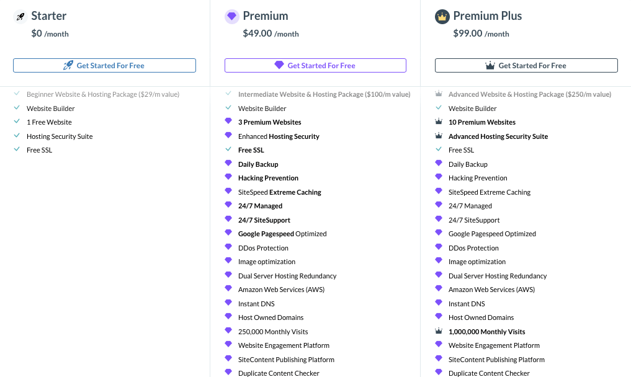Click the crown icon beside Advanced Hosting Security Suite

(x=439, y=136)
